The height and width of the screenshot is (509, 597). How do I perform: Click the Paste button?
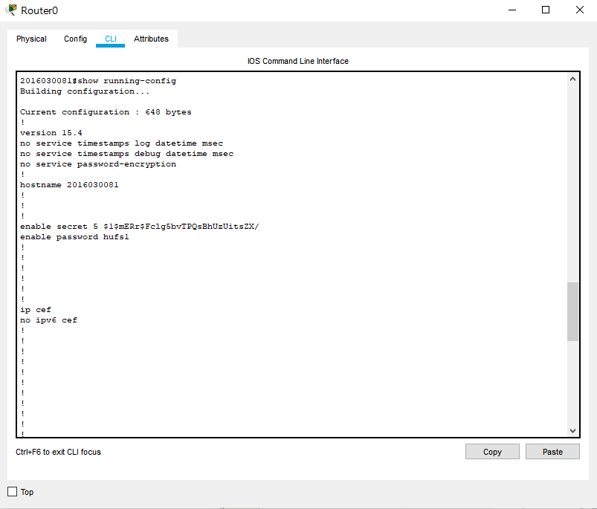[x=552, y=452]
